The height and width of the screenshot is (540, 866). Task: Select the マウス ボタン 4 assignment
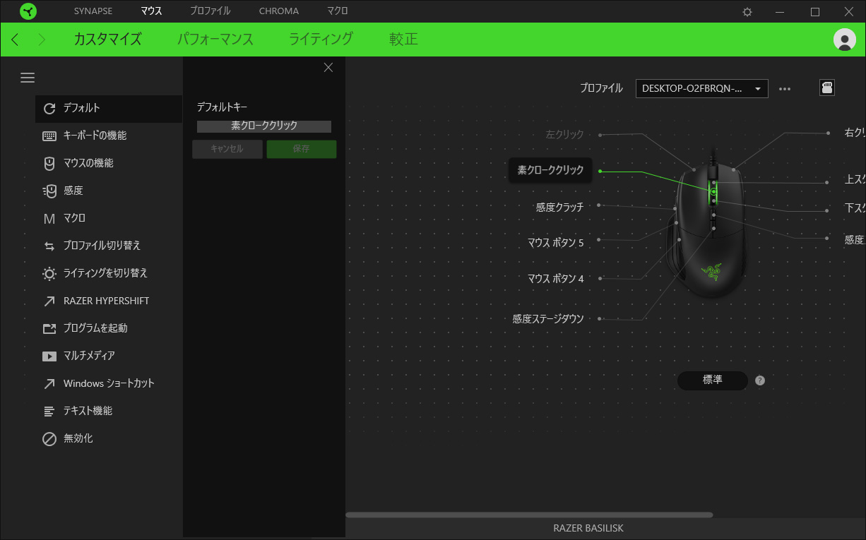click(x=555, y=279)
